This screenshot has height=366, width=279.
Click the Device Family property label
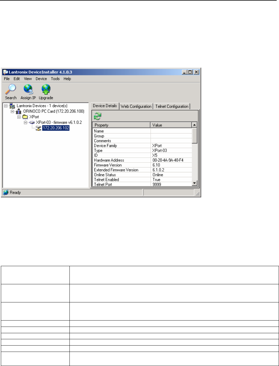[105, 146]
